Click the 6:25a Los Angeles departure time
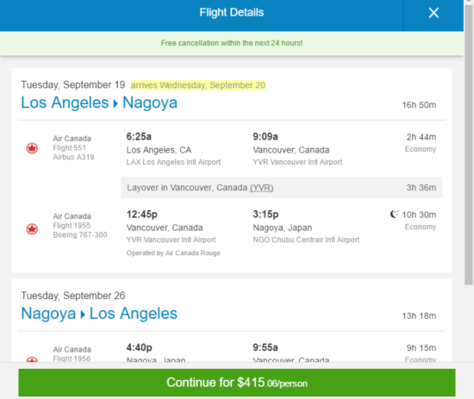The image size is (474, 399). tap(139, 137)
